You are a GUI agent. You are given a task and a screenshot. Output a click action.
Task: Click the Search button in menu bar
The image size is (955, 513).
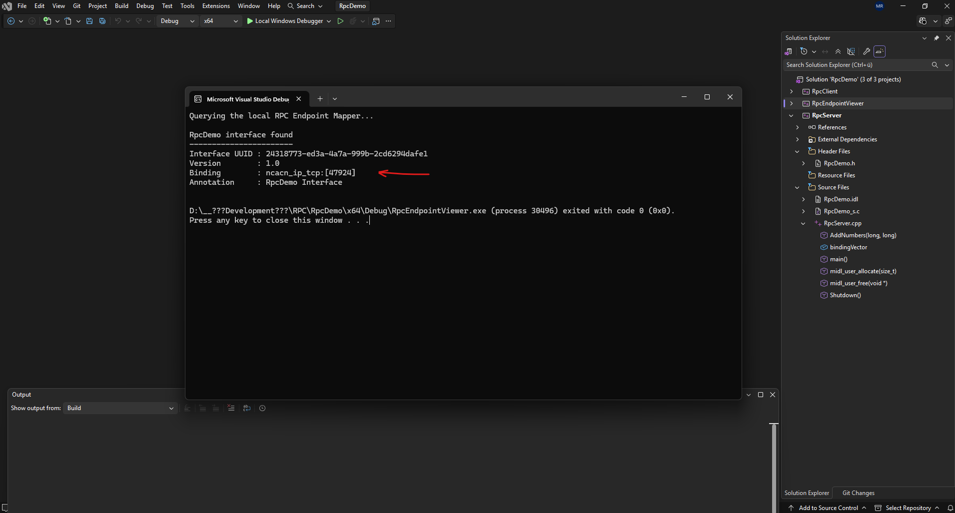point(305,6)
